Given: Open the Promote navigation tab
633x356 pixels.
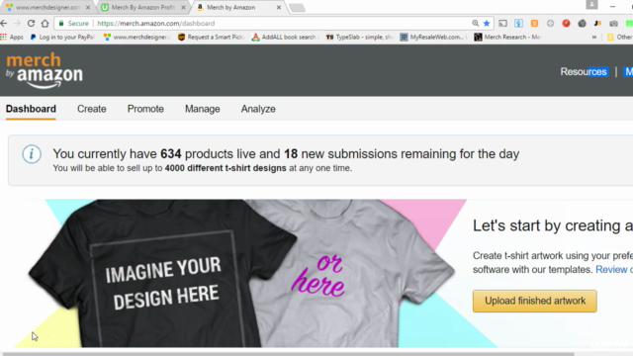Looking at the screenshot, I should 145,109.
